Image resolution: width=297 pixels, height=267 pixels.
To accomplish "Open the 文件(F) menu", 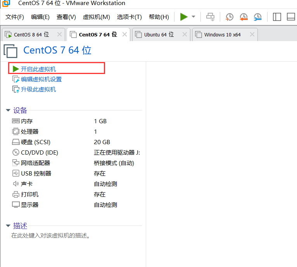I will pyautogui.click(x=15, y=17).
